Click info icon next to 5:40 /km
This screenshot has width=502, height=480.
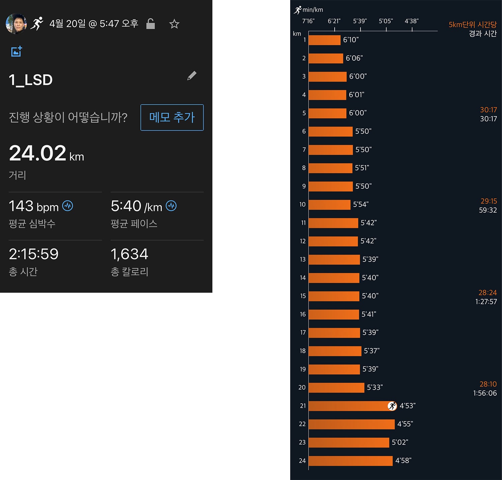pyautogui.click(x=171, y=206)
